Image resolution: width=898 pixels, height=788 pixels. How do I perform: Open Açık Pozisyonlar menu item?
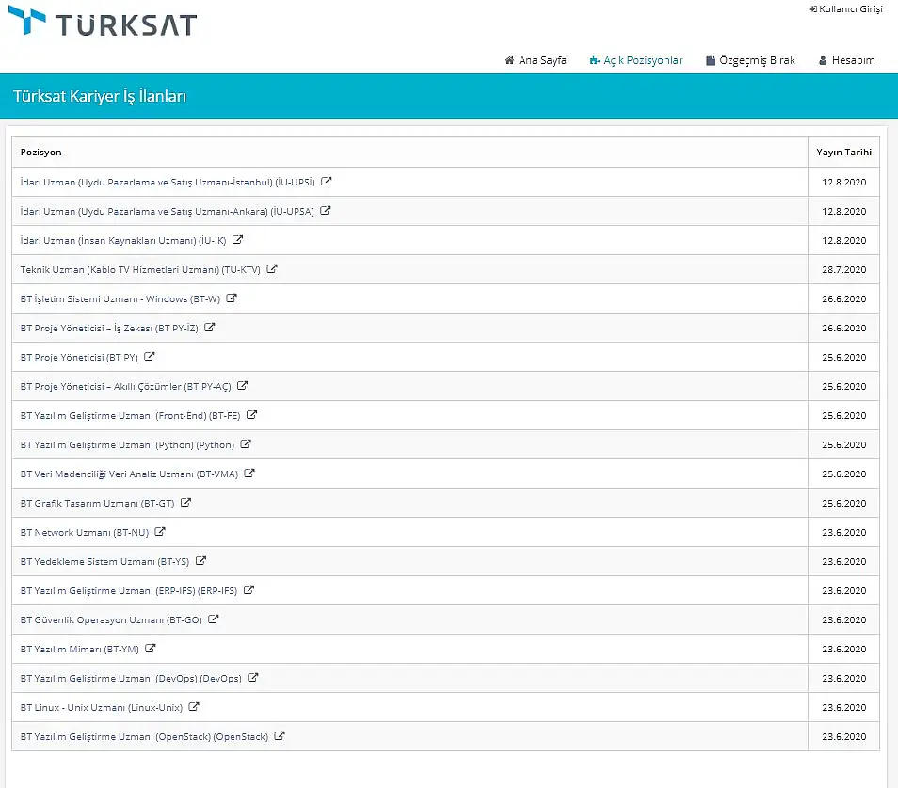click(x=636, y=60)
